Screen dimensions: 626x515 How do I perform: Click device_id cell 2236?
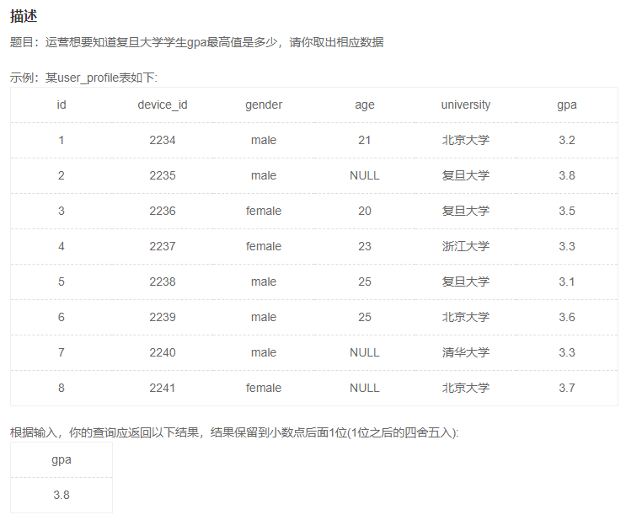tap(163, 211)
